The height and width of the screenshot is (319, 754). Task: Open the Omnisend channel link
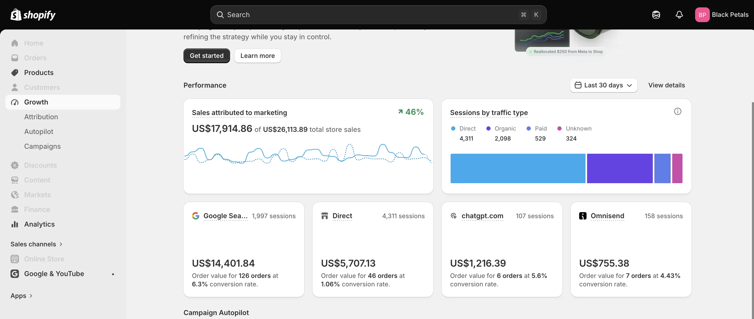[607, 216]
